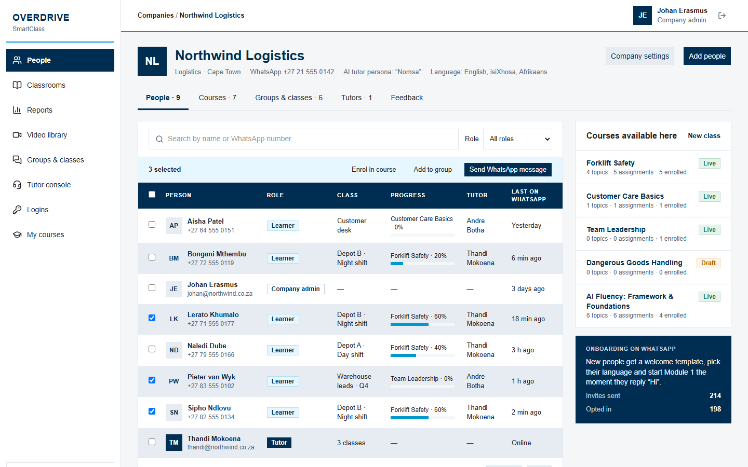Click the Companies breadcrumb link

(x=155, y=16)
